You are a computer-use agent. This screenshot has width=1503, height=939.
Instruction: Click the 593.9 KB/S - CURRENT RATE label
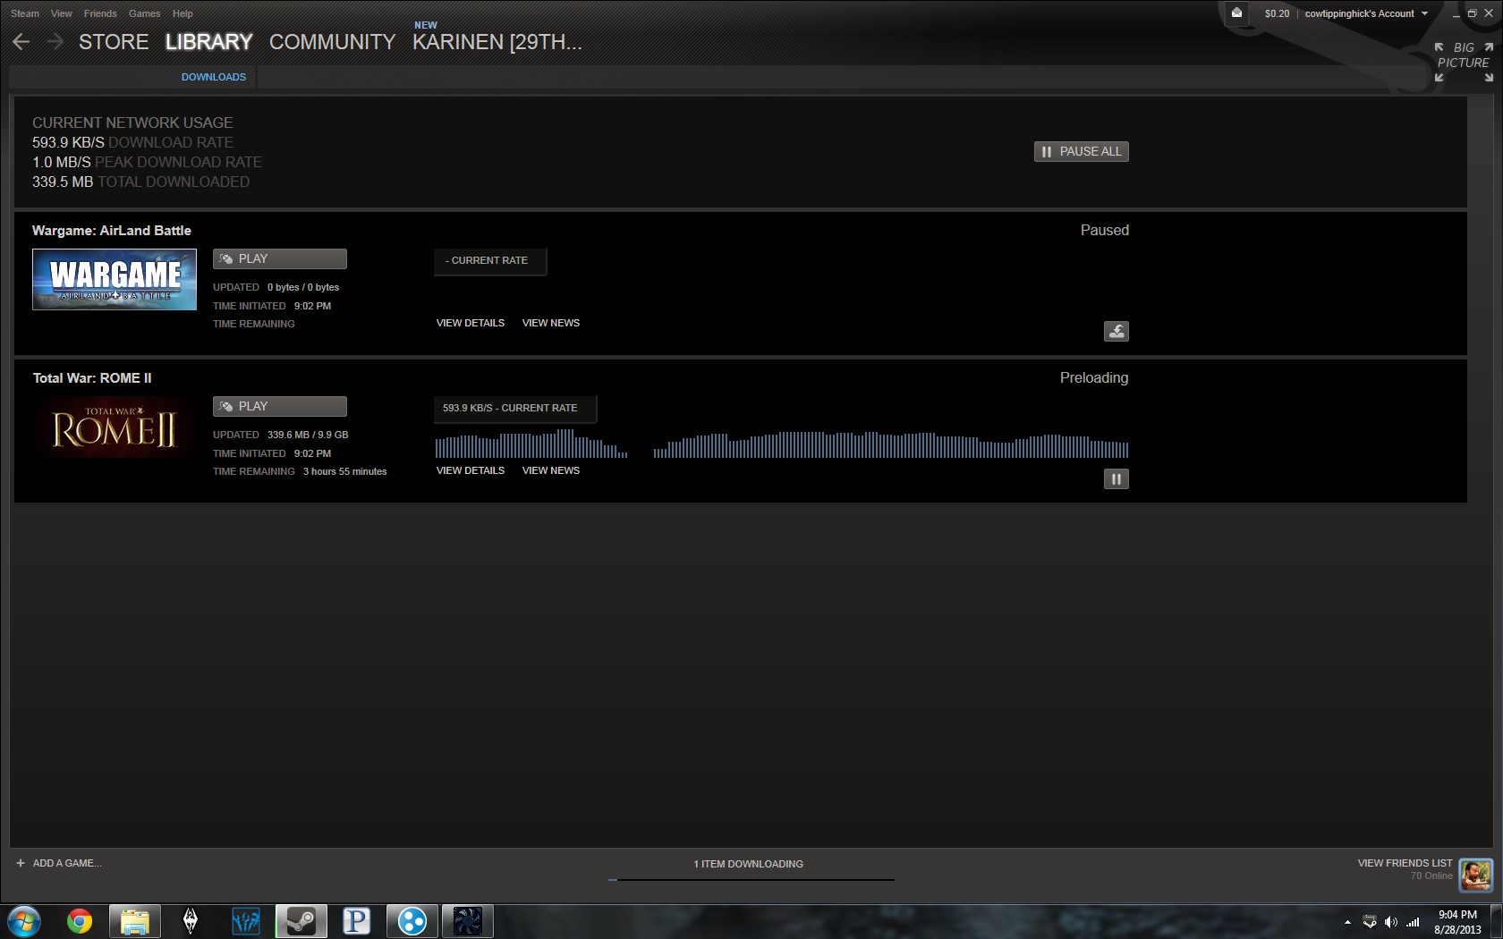pos(514,408)
